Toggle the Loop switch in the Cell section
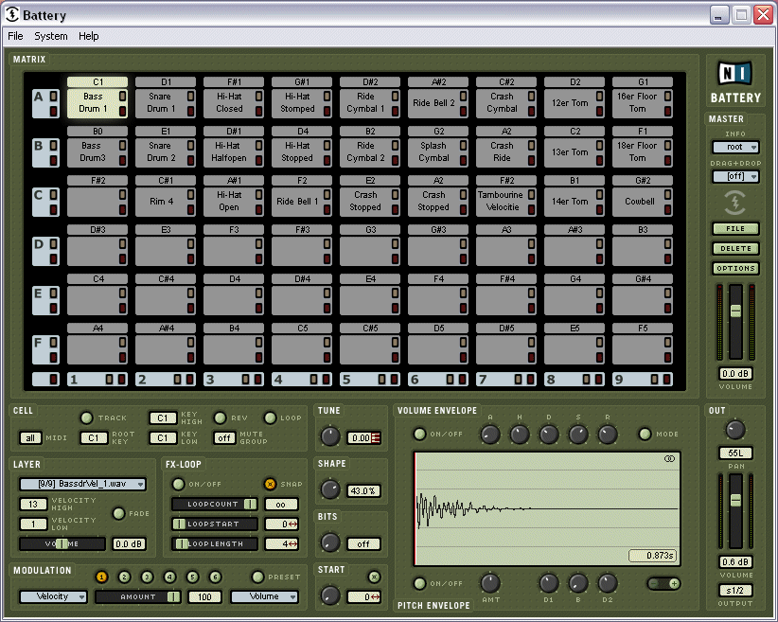 coord(270,418)
